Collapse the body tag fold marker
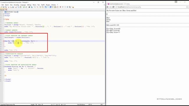 (x=4, y=16)
